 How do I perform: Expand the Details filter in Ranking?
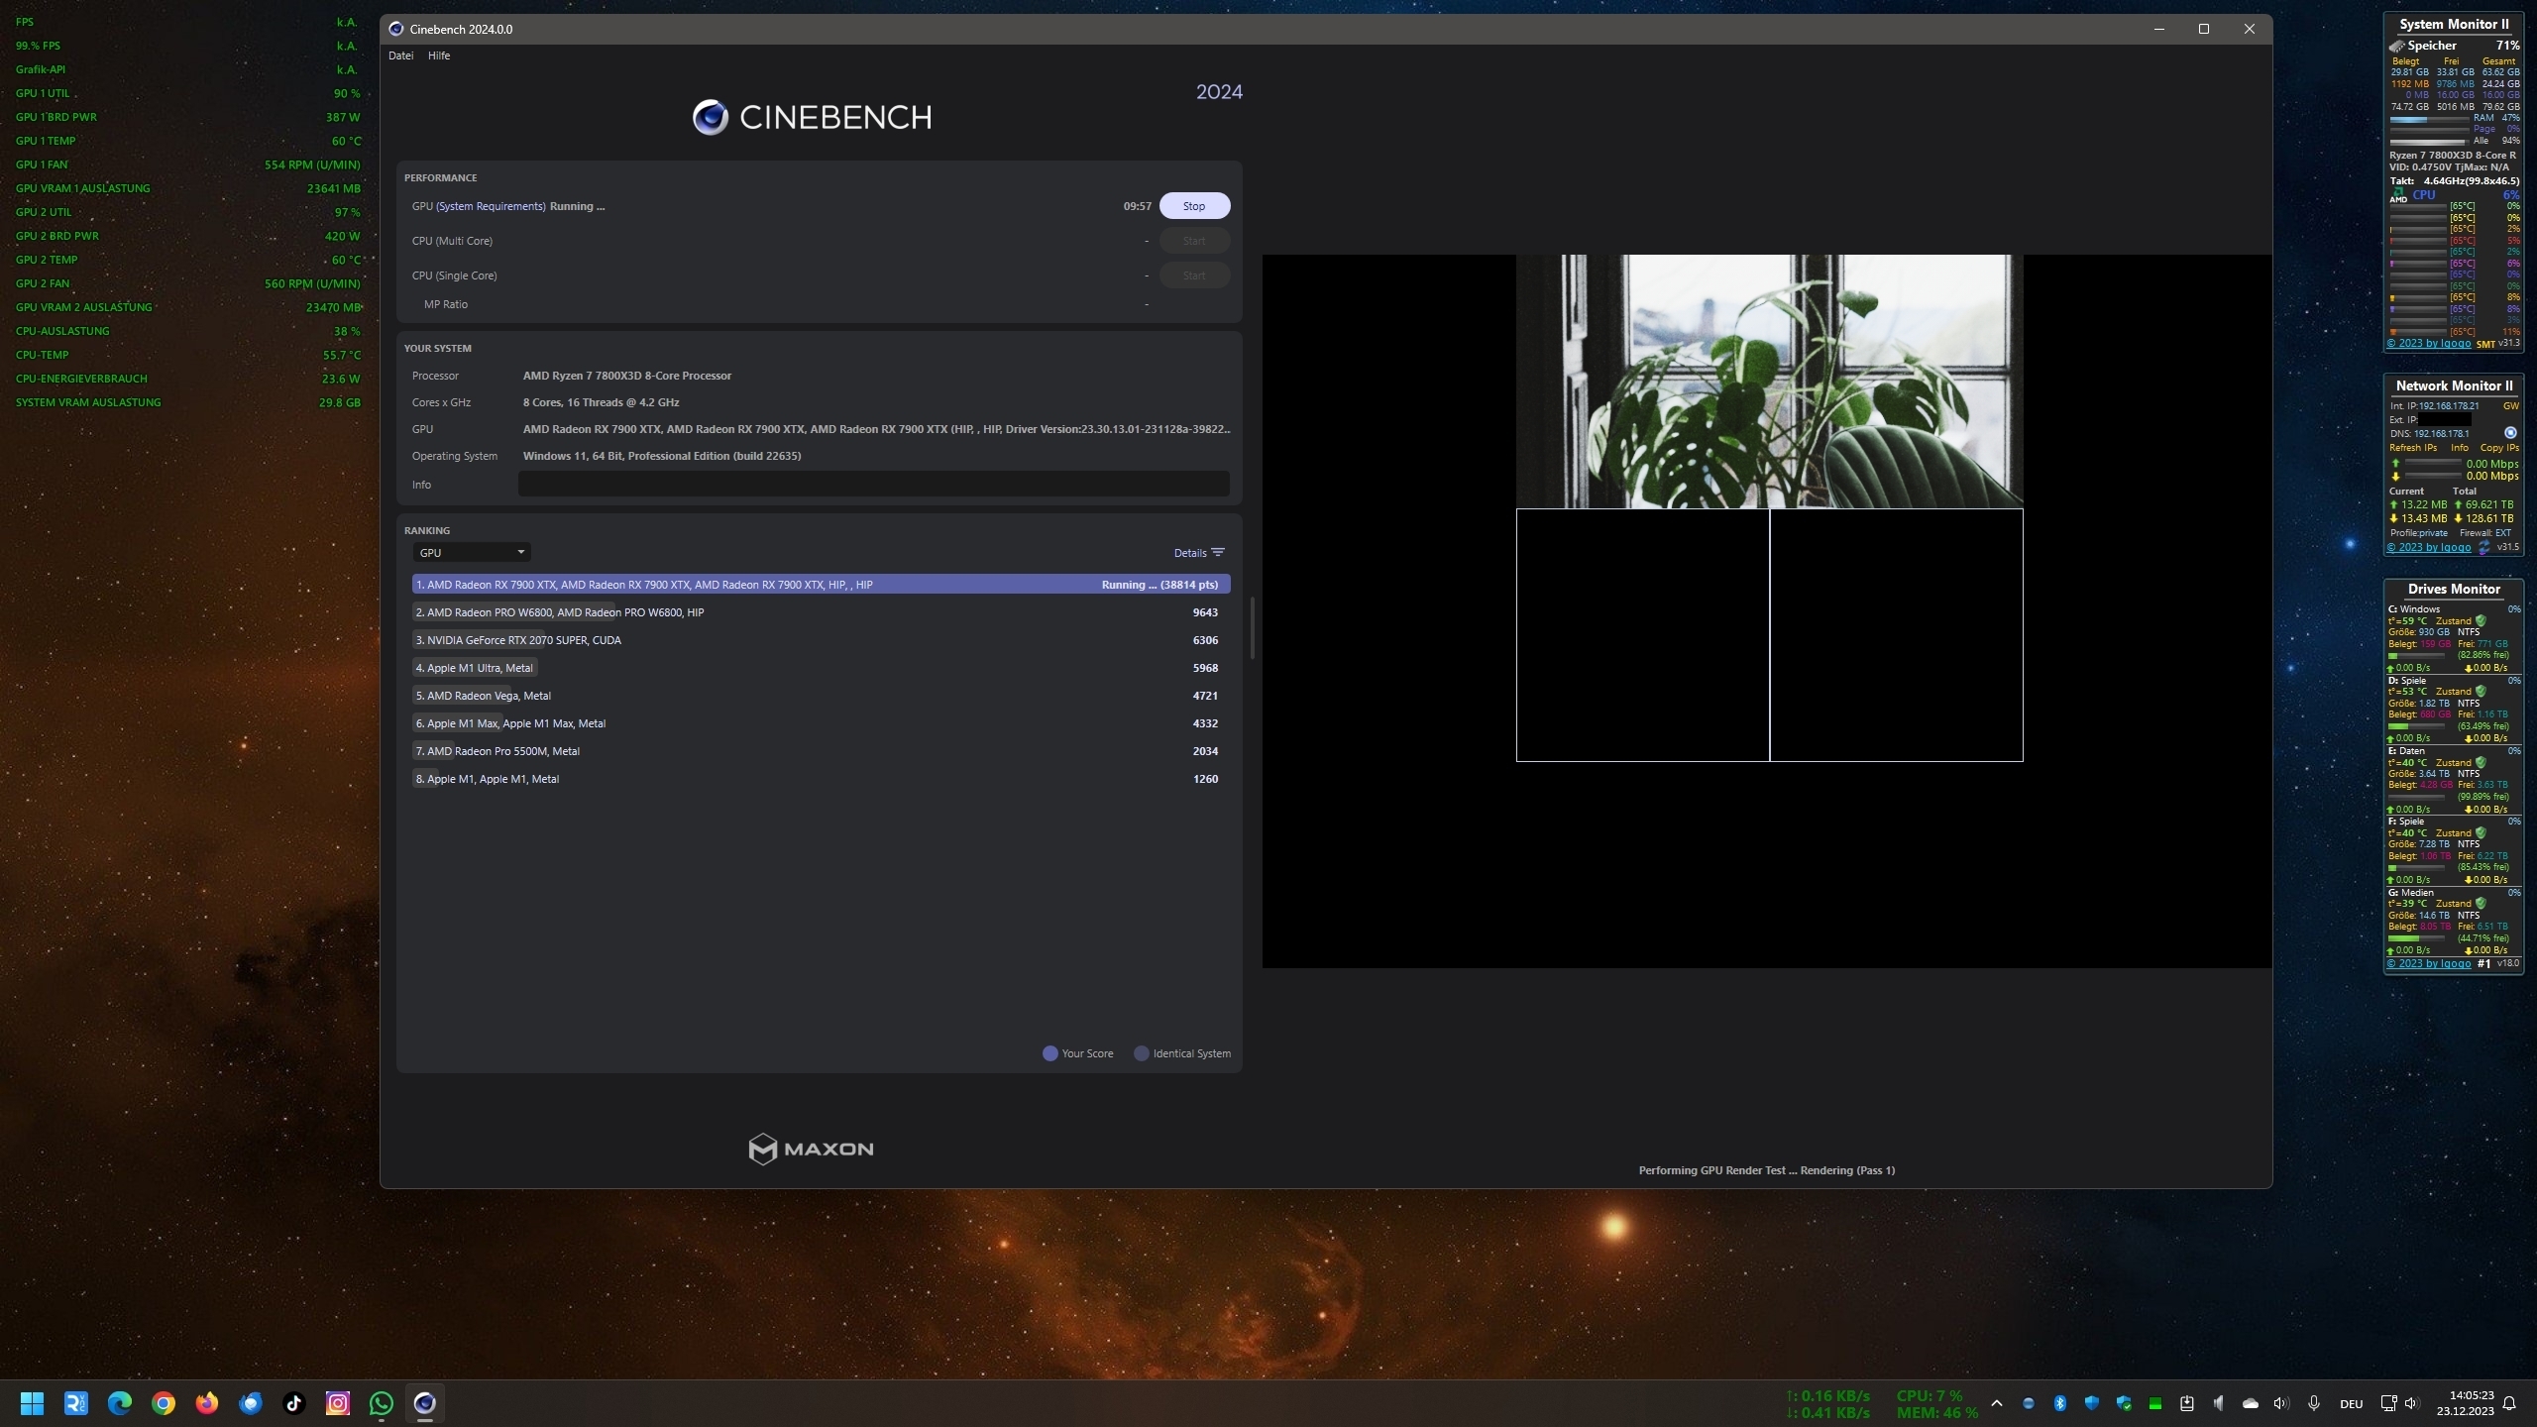point(1198,553)
